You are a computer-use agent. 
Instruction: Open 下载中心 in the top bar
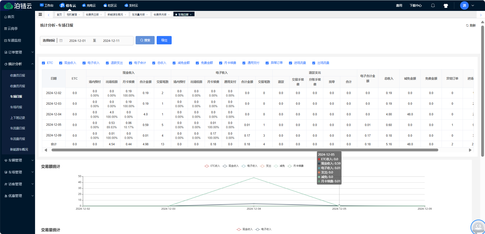click(415, 6)
